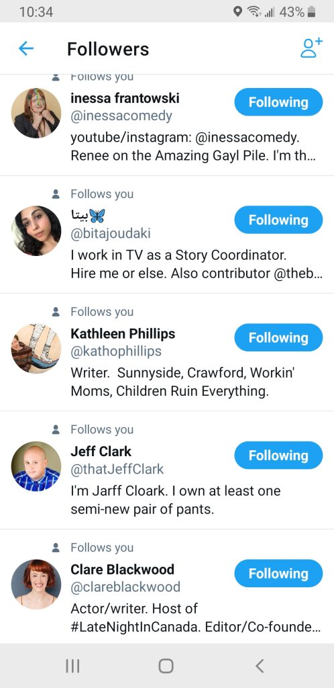Toggle Following button for @bitajoudaki
The width and height of the screenshot is (334, 688).
278,220
